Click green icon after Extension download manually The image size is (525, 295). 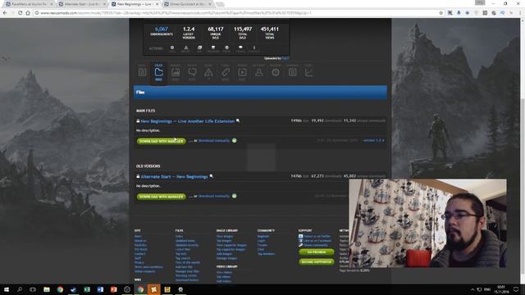click(x=235, y=140)
